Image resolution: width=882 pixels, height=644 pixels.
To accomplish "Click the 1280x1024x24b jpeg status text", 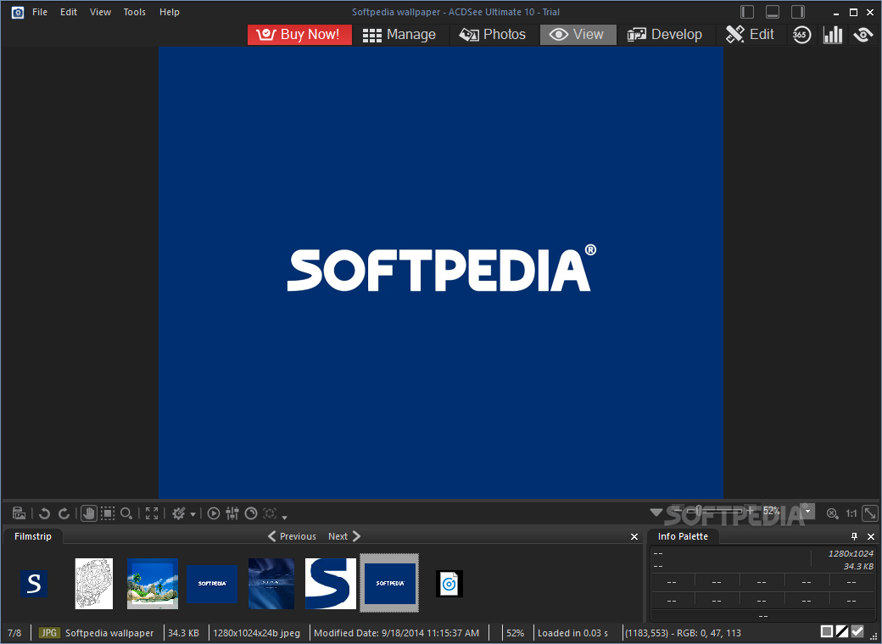I will click(x=256, y=633).
